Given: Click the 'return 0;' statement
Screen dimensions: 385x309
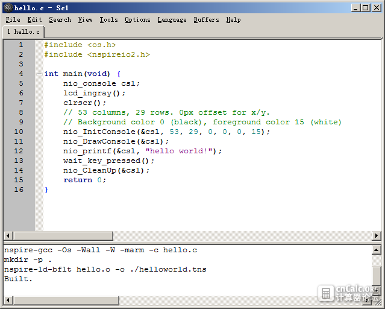Looking at the screenshot, I should coord(85,180).
